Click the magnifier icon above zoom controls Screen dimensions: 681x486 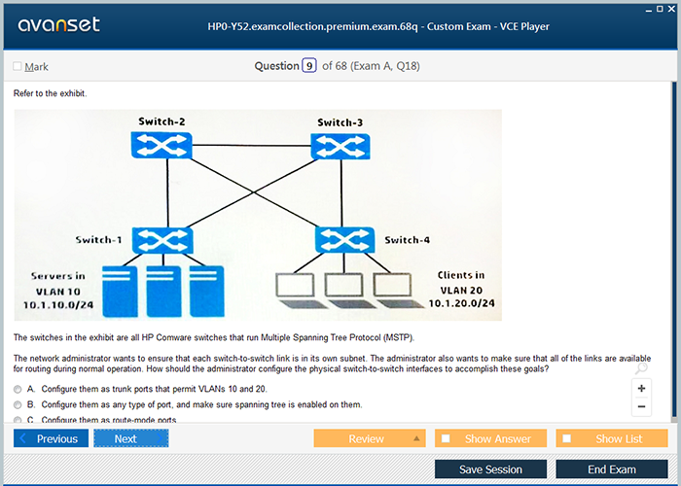639,368
